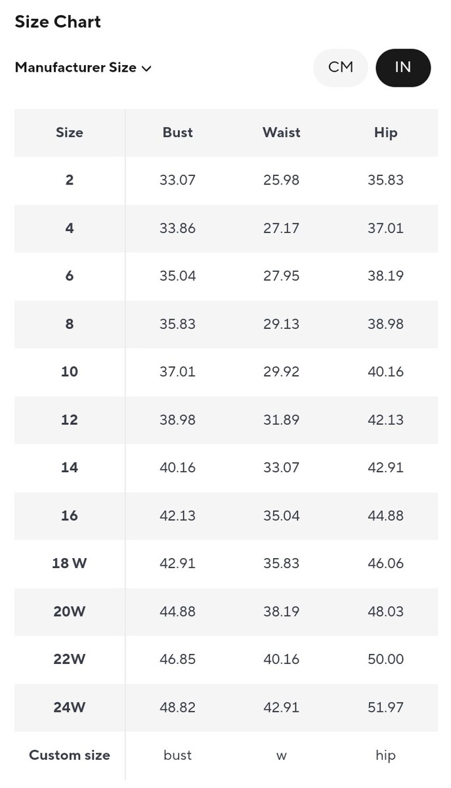Click hip value 50.00 for size 22W
451x788 pixels.
tap(385, 659)
